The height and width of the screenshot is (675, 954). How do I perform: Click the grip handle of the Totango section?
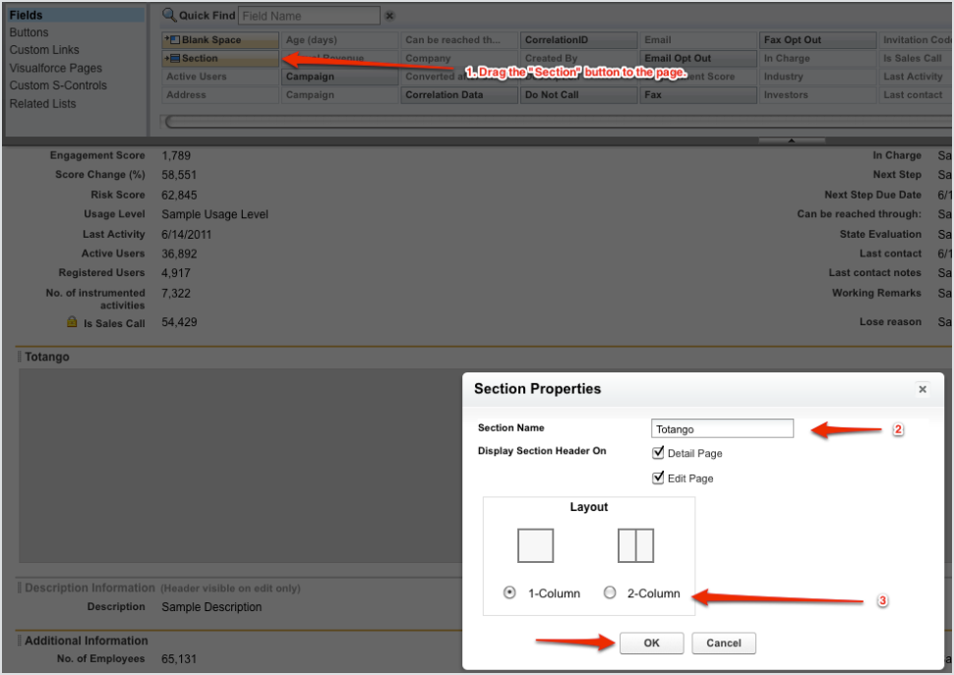pos(20,356)
